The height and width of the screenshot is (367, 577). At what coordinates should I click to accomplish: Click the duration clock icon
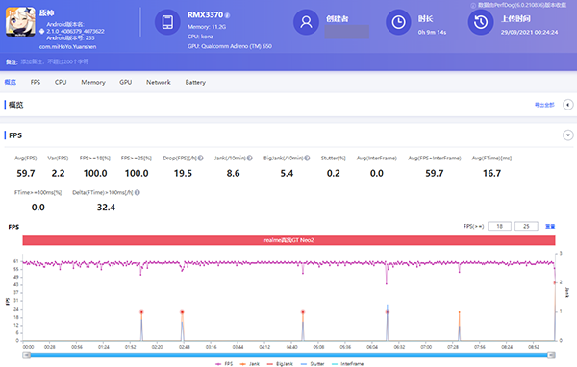(x=398, y=22)
